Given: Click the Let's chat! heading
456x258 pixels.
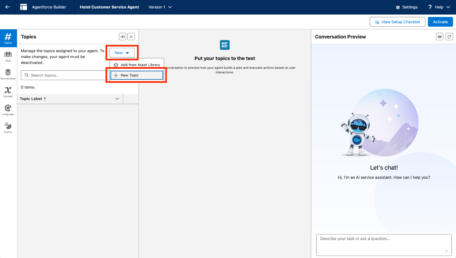Looking at the screenshot, I should pos(384,168).
